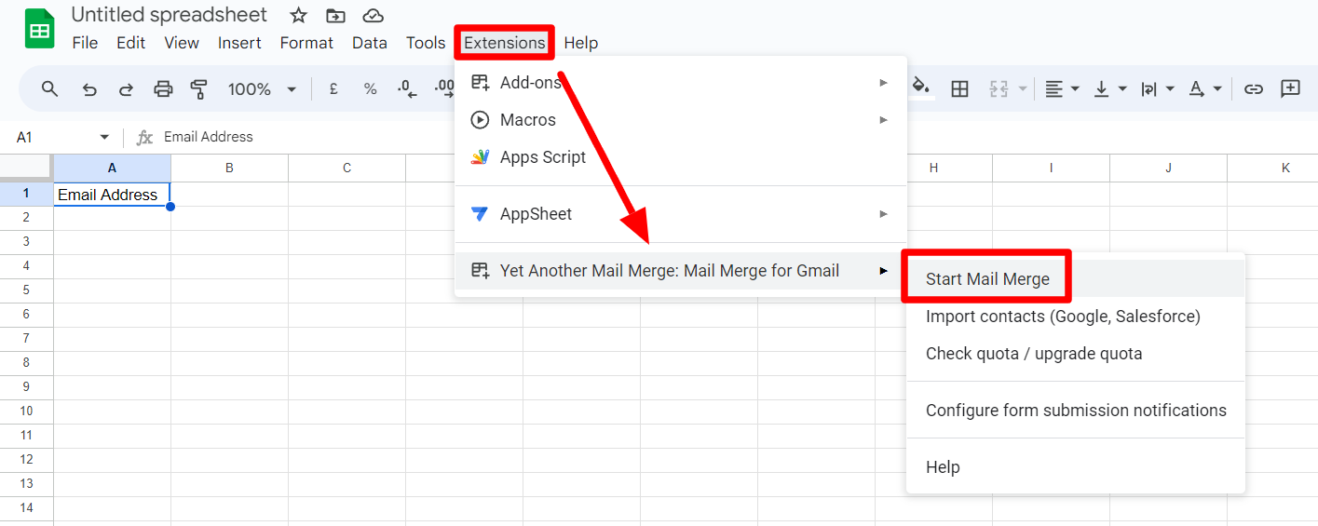Screen dimensions: 1318x526
Task: Insert a comment
Action: pyautogui.click(x=1290, y=88)
